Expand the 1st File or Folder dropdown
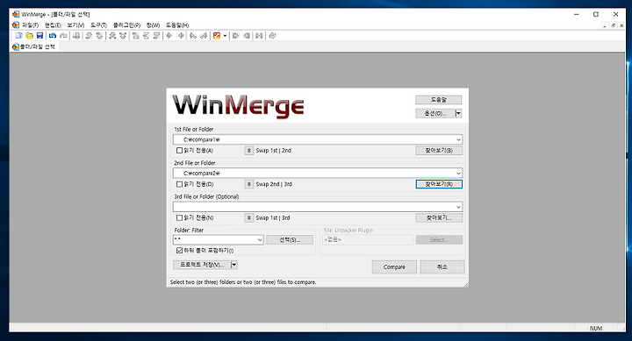This screenshot has width=632, height=341. pos(458,139)
